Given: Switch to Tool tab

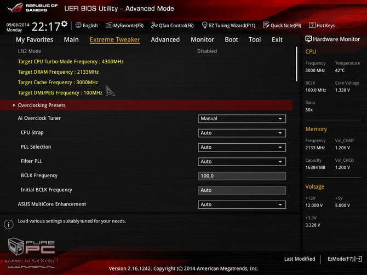Looking at the screenshot, I should (x=255, y=40).
